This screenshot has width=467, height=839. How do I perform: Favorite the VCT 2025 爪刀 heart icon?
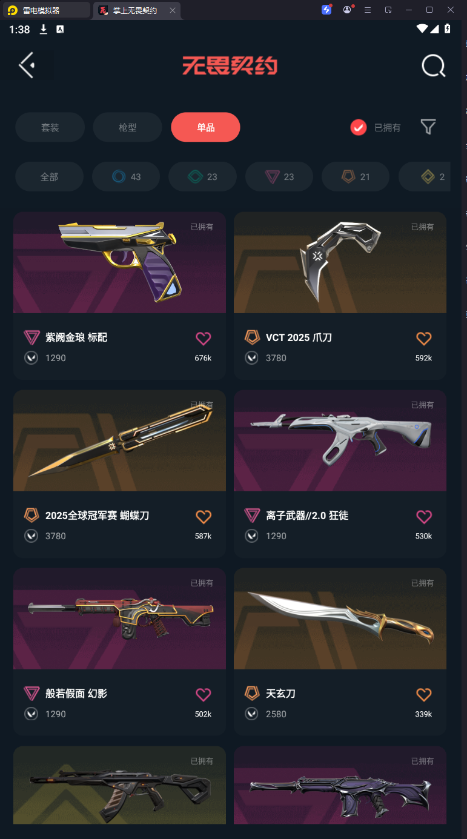[424, 339]
